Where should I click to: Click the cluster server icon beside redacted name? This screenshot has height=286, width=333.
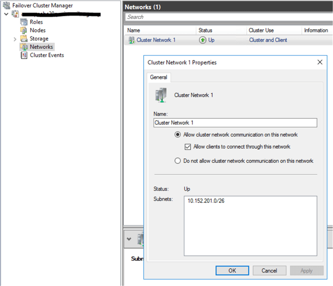click(x=15, y=14)
